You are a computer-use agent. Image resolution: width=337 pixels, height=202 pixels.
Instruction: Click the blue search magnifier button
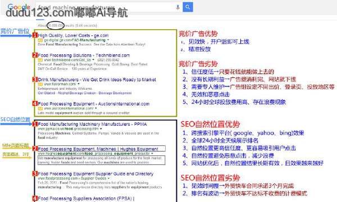click(188, 7)
